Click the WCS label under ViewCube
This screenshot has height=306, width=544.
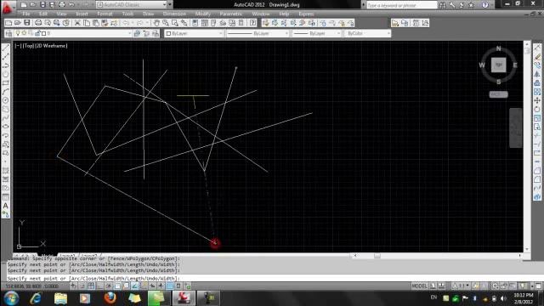(x=499, y=94)
